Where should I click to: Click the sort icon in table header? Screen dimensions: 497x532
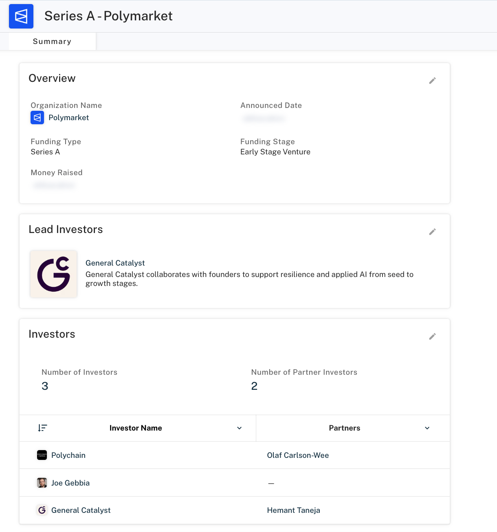pos(42,428)
